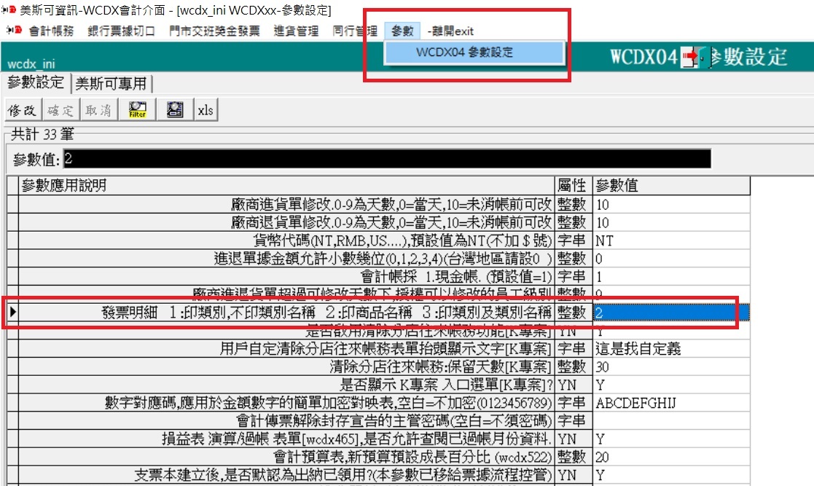Click the -離開exit menu item
The width and height of the screenshot is (814, 486).
point(450,31)
